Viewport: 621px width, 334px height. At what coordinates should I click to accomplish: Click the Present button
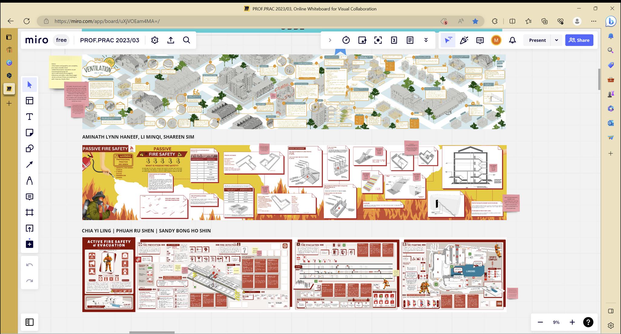click(537, 40)
